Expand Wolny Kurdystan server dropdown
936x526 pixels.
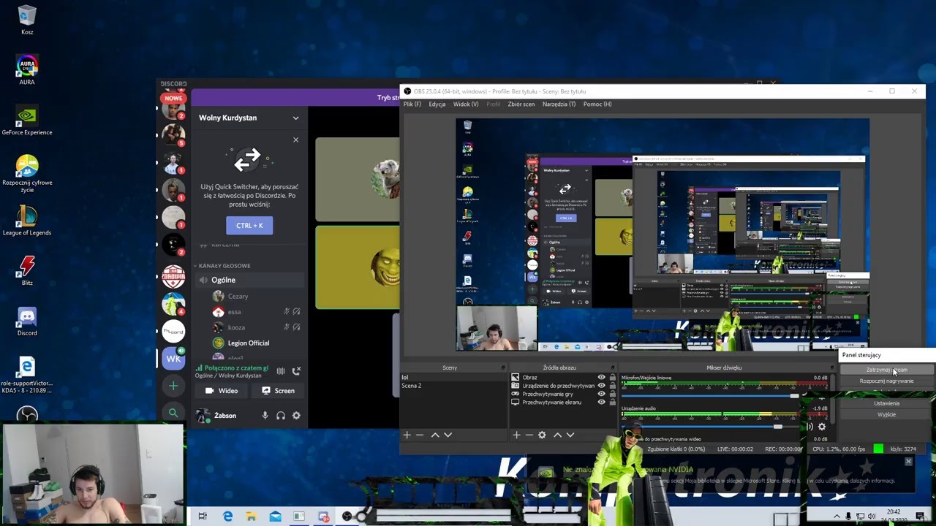(295, 118)
